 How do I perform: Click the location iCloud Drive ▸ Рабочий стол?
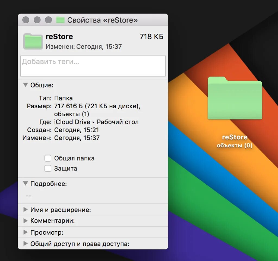coord(96,122)
